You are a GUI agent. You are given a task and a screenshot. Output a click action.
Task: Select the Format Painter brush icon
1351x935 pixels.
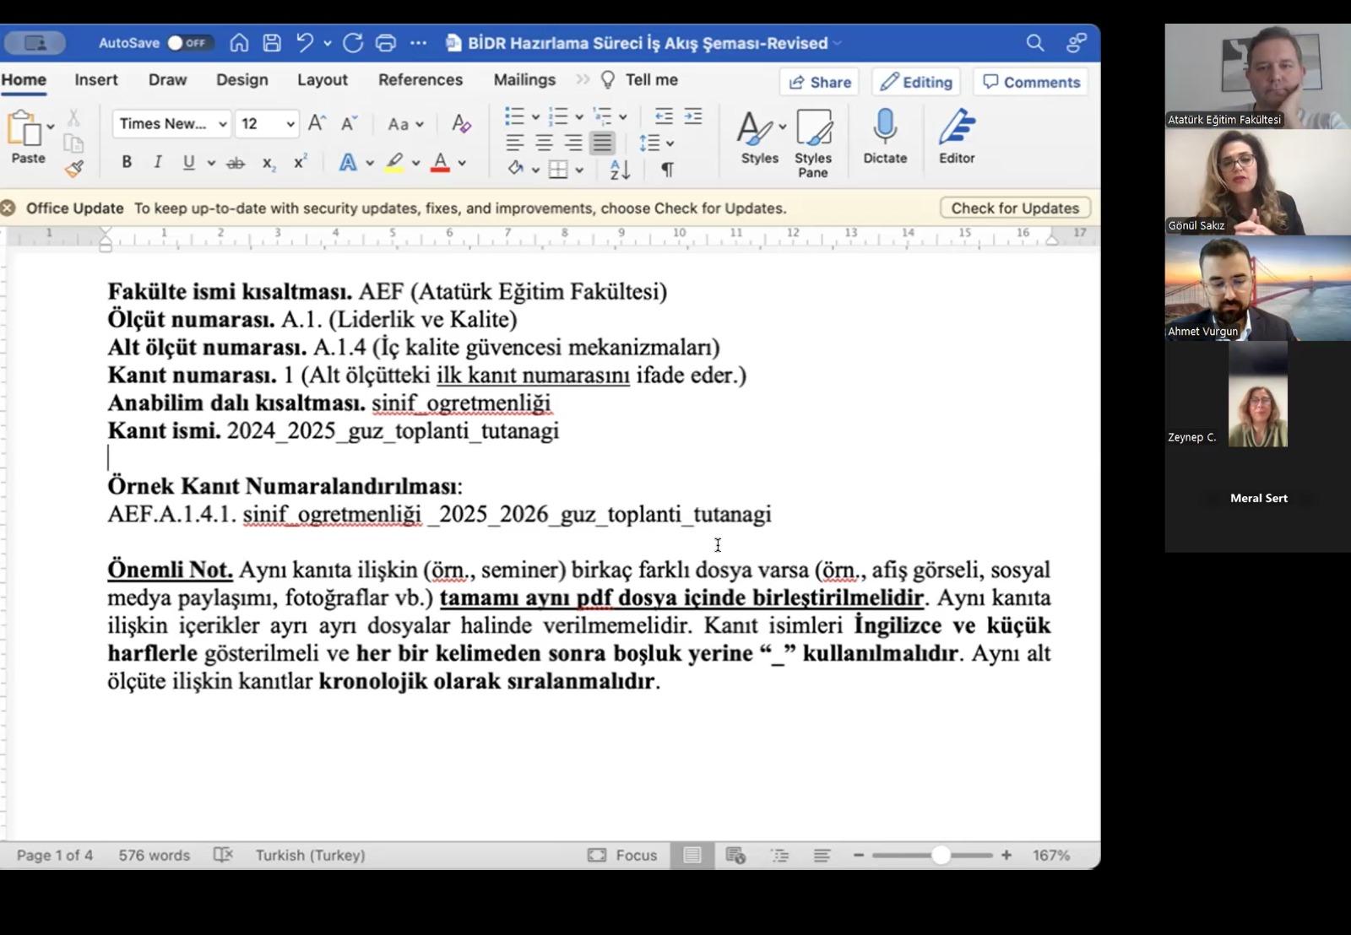pos(74,169)
